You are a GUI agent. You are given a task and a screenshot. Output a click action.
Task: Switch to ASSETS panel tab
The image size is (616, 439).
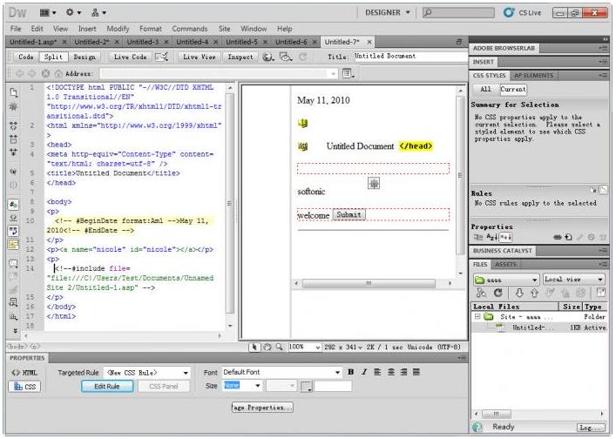pos(505,264)
